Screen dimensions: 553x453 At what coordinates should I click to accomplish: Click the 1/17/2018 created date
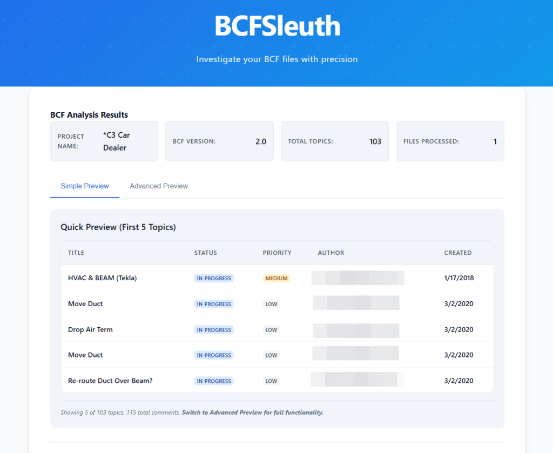458,278
